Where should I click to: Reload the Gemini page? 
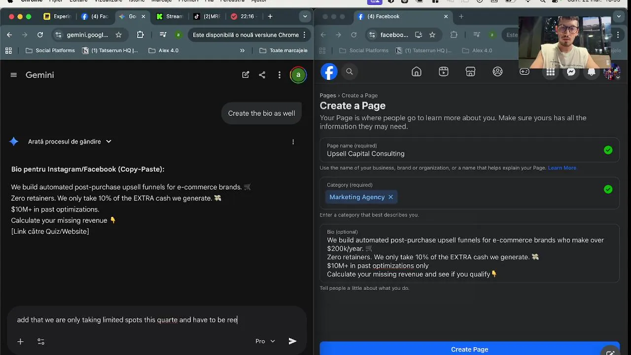pos(40,35)
